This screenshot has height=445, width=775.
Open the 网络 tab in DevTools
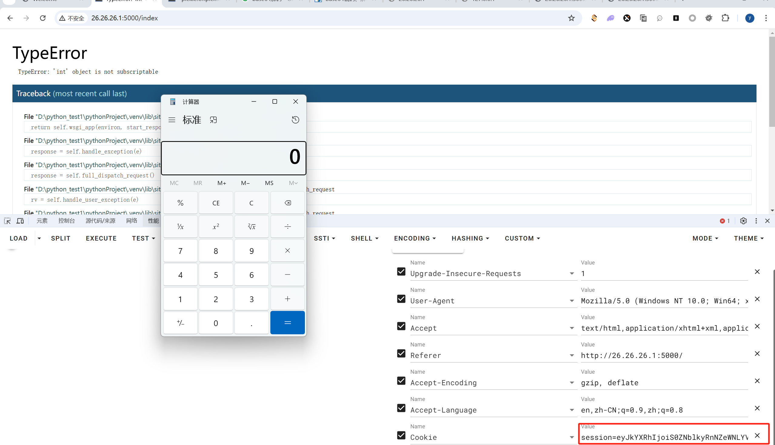pos(132,221)
